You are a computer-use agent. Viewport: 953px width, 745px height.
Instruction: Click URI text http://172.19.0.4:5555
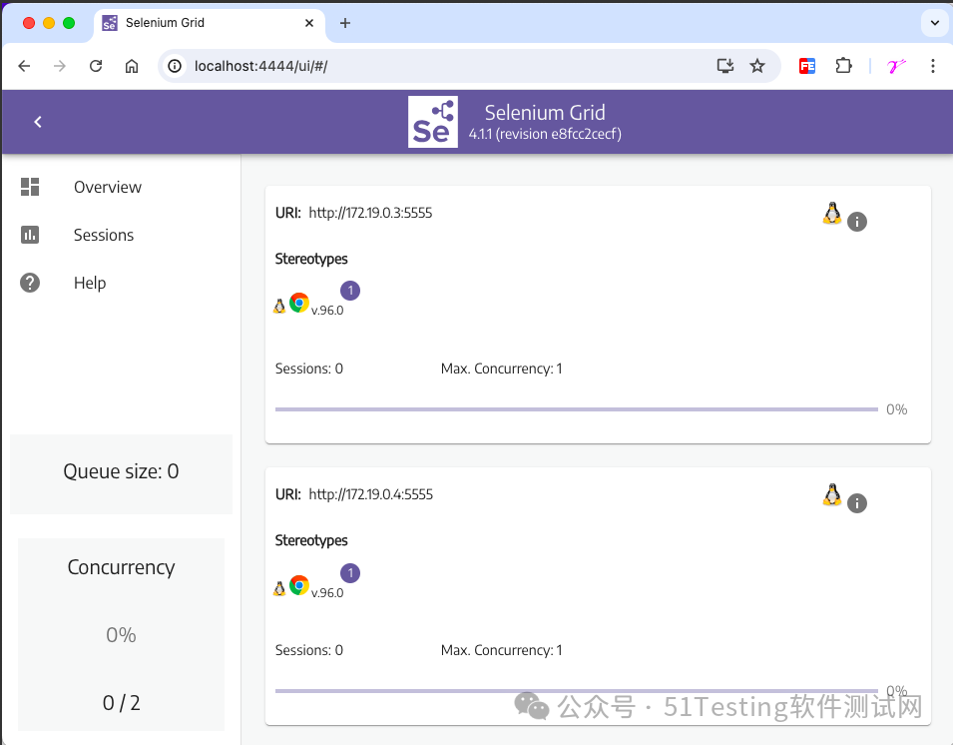click(371, 494)
